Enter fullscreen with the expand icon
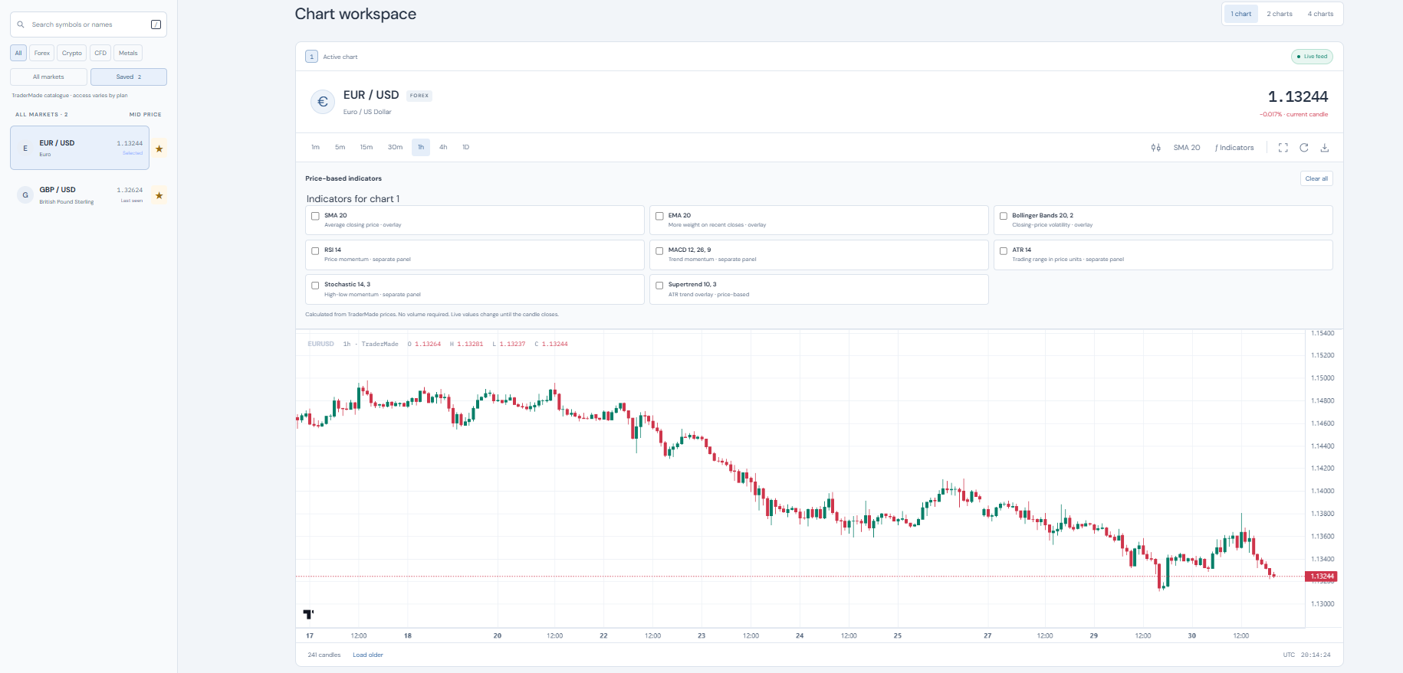Screen dimensions: 1403x673 pos(1283,148)
